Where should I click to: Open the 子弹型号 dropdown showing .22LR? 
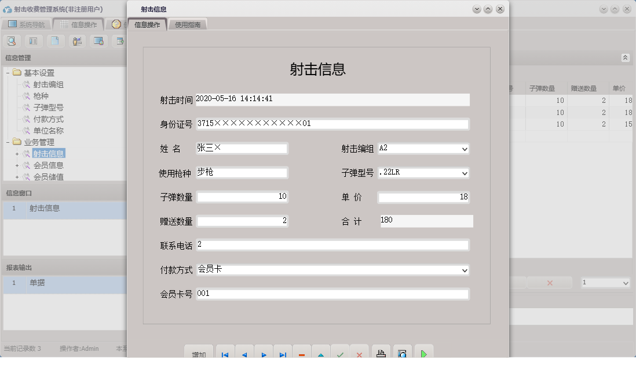[464, 172]
